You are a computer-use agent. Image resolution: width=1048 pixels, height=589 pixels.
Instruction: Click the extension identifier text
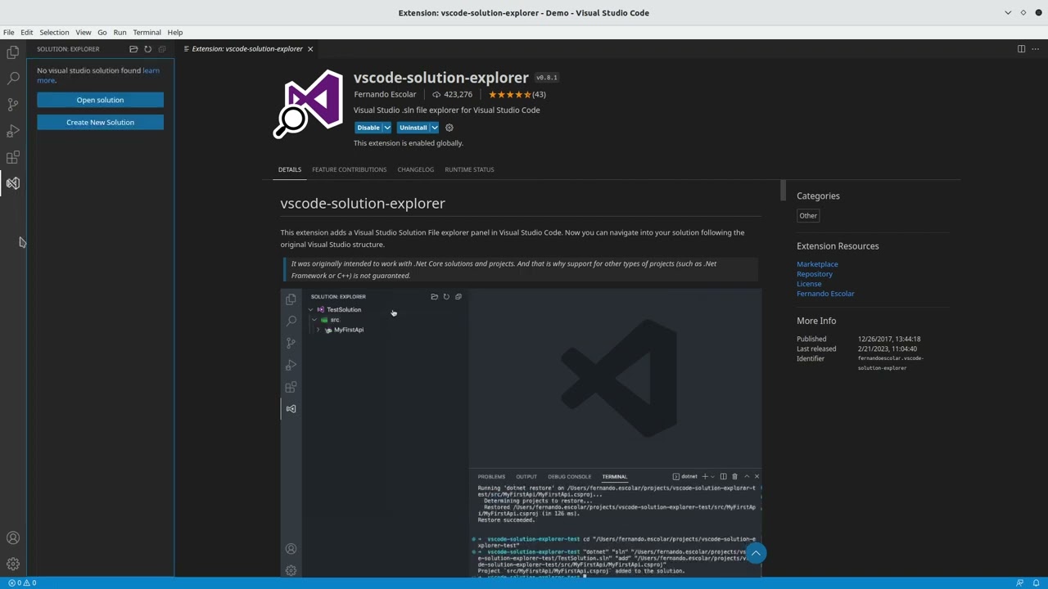pyautogui.click(x=891, y=363)
